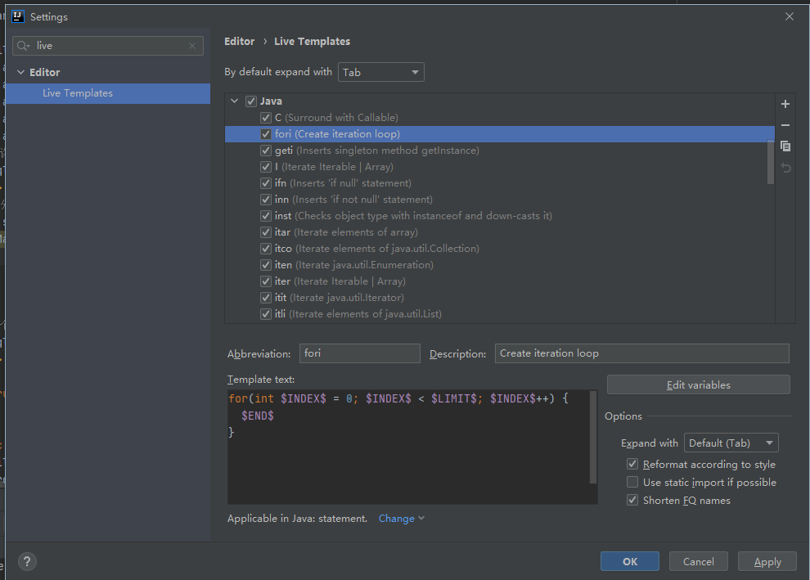Toggle the itli template checkbox
The image size is (810, 580).
click(266, 314)
